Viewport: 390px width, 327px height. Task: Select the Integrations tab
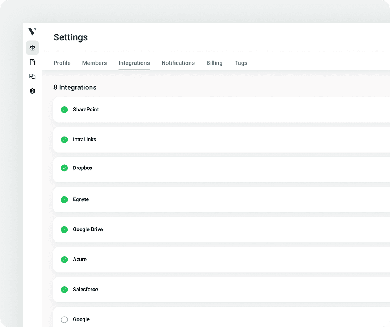[x=134, y=63]
